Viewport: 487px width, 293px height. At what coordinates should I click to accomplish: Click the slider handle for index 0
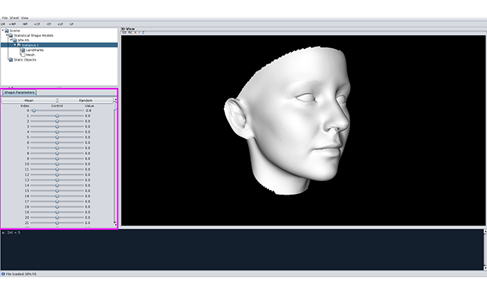pos(34,110)
